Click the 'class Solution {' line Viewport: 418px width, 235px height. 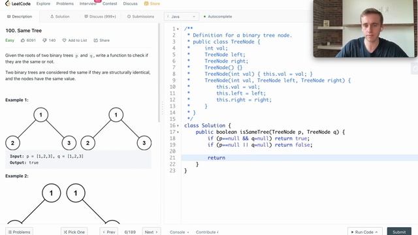tap(208, 125)
